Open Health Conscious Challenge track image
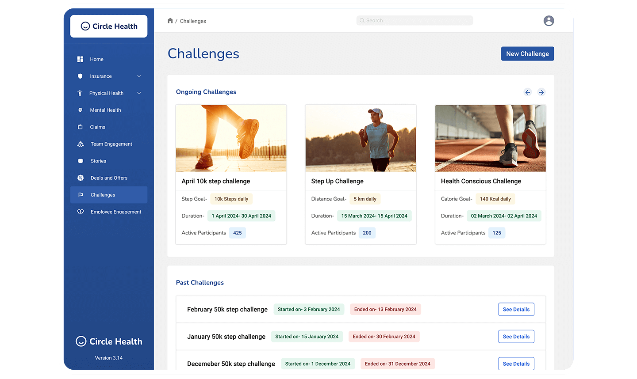The height and width of the screenshot is (379, 637). [x=490, y=138]
